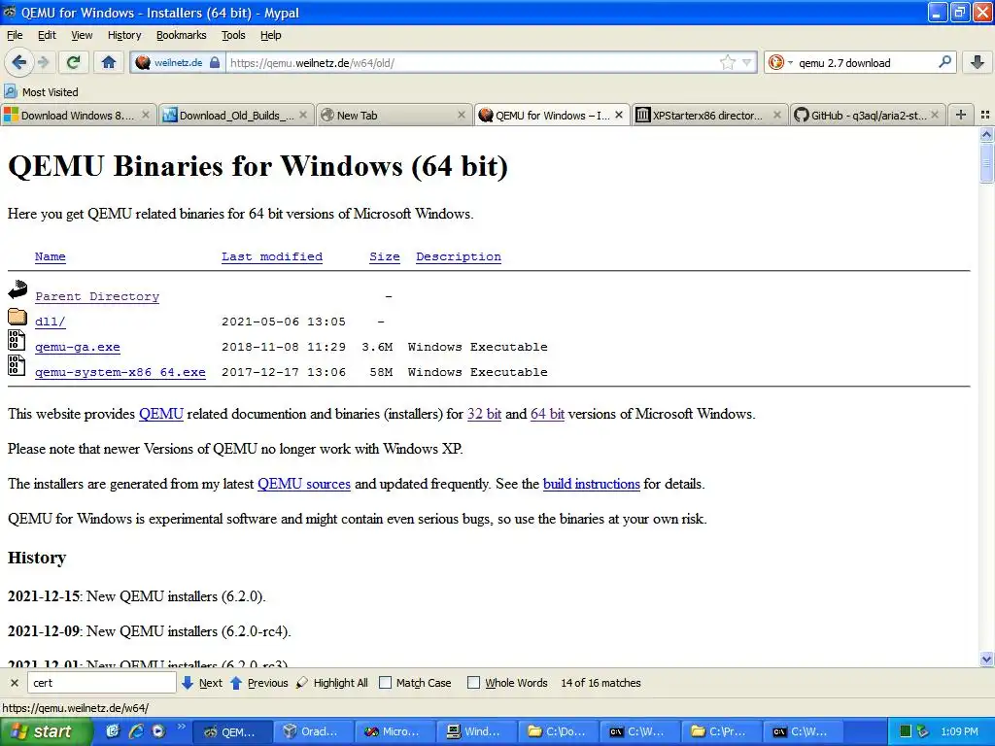Click the qemu 2.7 download search box
This screenshot has width=995, height=746.
(866, 63)
